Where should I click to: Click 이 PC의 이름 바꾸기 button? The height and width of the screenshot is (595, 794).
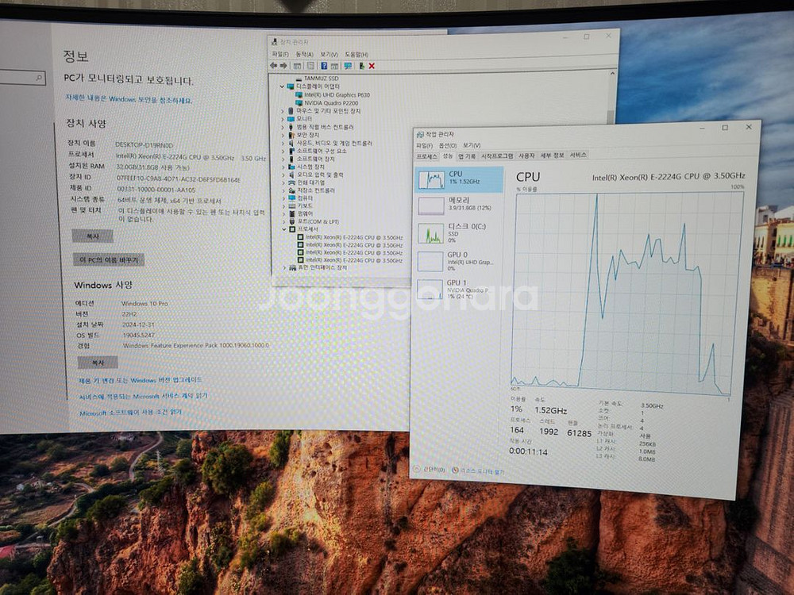109,259
